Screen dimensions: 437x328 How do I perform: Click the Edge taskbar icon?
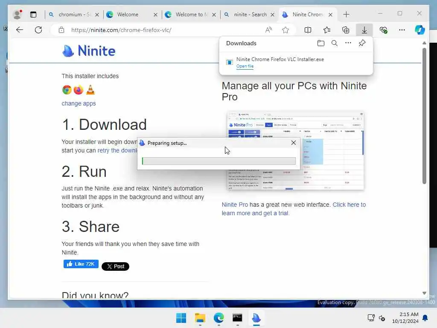pos(219,318)
